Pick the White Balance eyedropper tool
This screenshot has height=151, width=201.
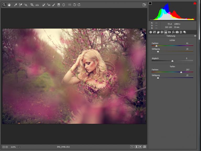click(x=15, y=5)
